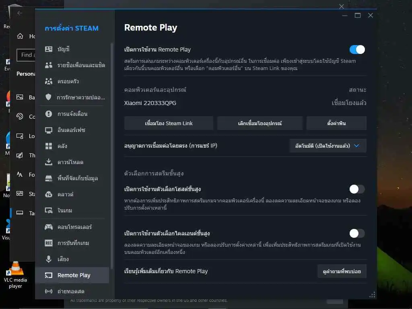Viewport: 412px width, 309px height.
Task: Select the Cloud (คลาวด์) icon
Action: tap(49, 194)
